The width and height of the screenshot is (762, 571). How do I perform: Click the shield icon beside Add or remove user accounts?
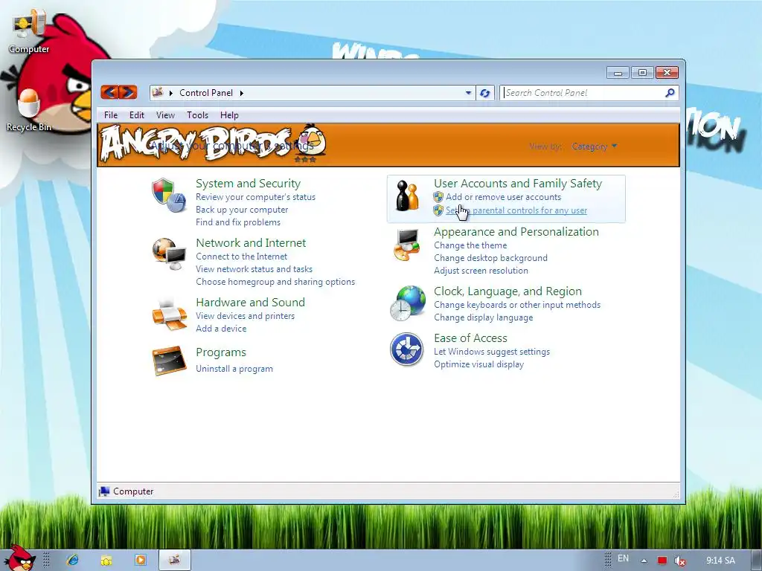tap(438, 196)
